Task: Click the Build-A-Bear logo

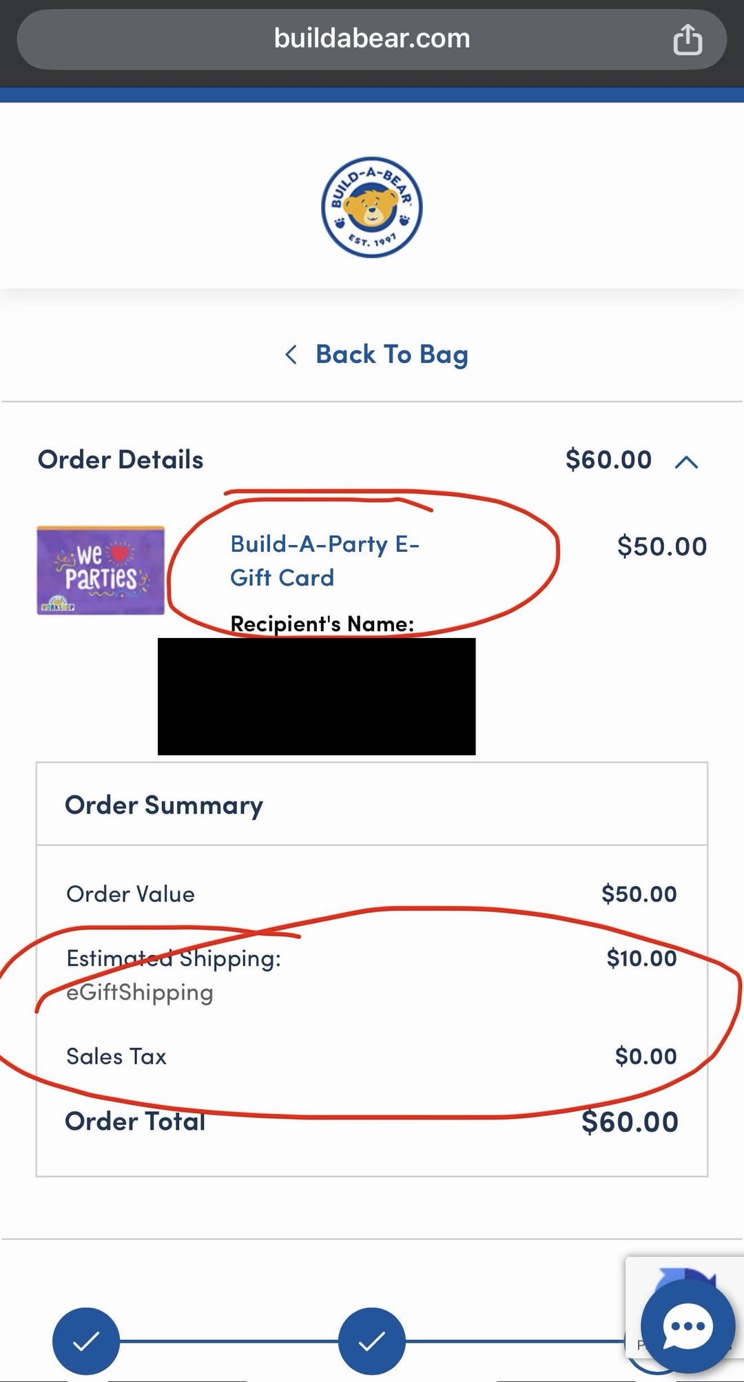Action: 371,207
